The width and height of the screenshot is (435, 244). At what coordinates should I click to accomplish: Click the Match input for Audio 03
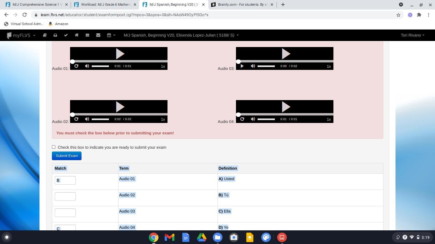(x=65, y=213)
